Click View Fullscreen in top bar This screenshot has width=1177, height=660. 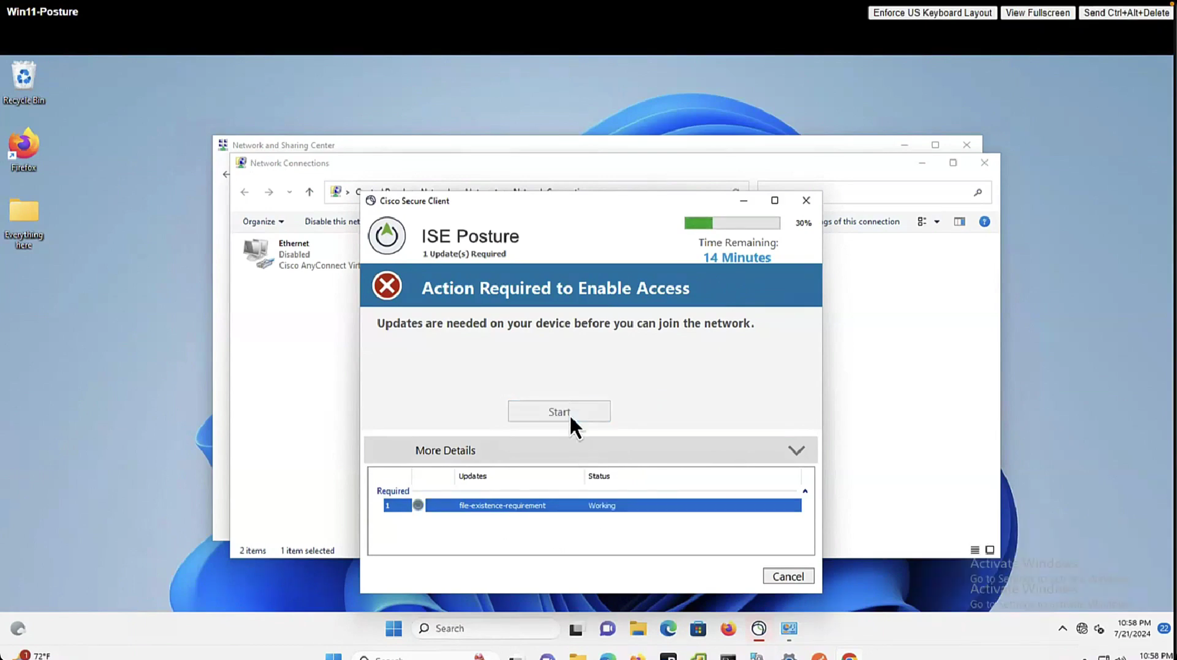[1037, 13]
